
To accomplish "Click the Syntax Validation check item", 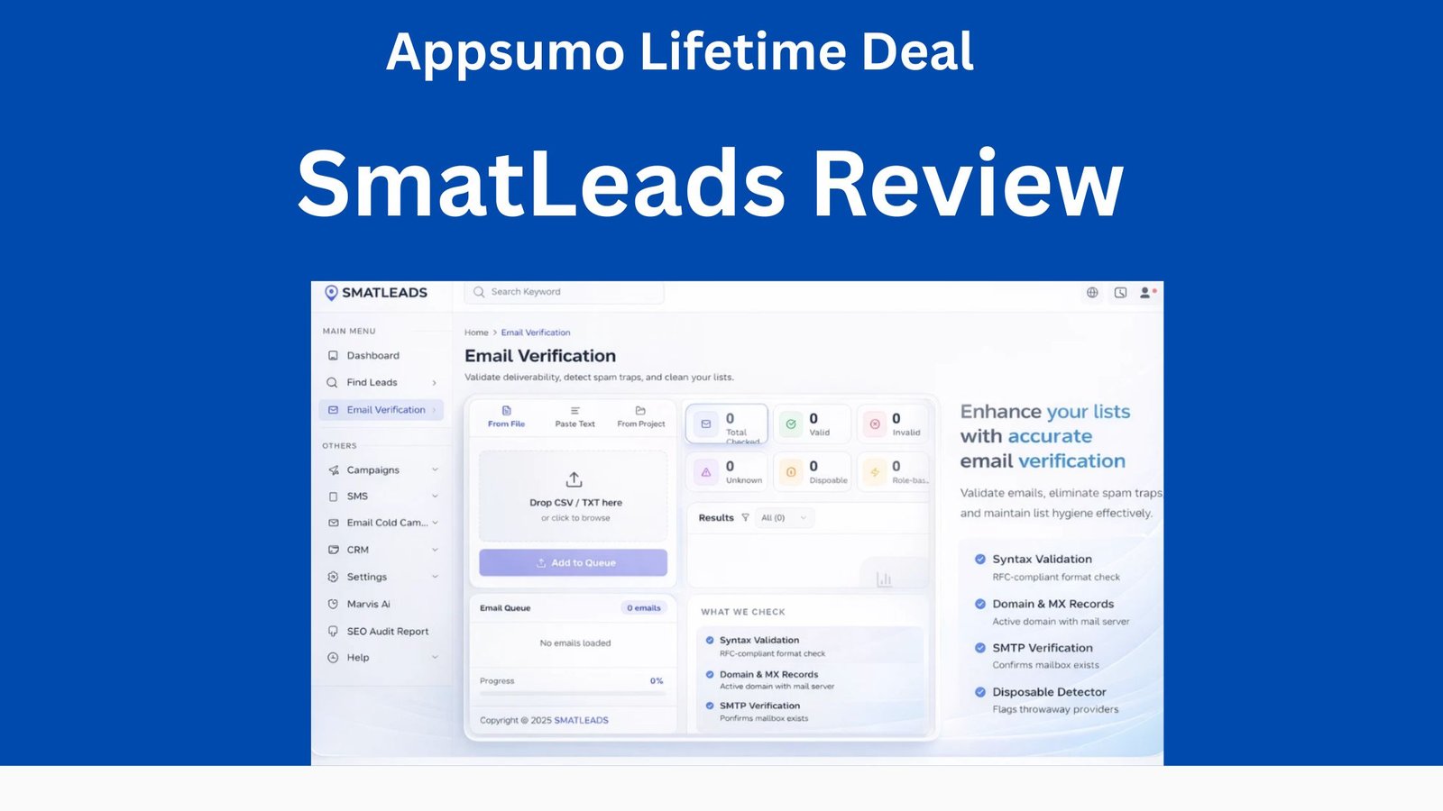I will pos(810,646).
